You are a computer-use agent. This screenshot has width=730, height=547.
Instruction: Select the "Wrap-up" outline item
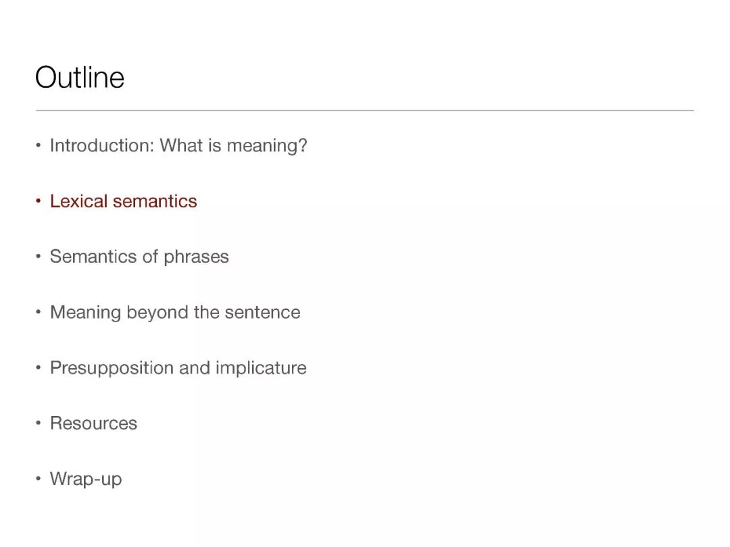click(x=86, y=479)
